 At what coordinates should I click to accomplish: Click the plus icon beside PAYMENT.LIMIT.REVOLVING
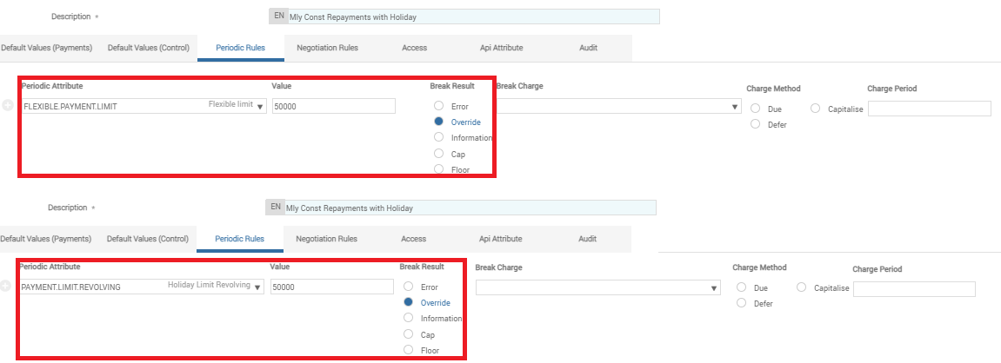[6, 287]
